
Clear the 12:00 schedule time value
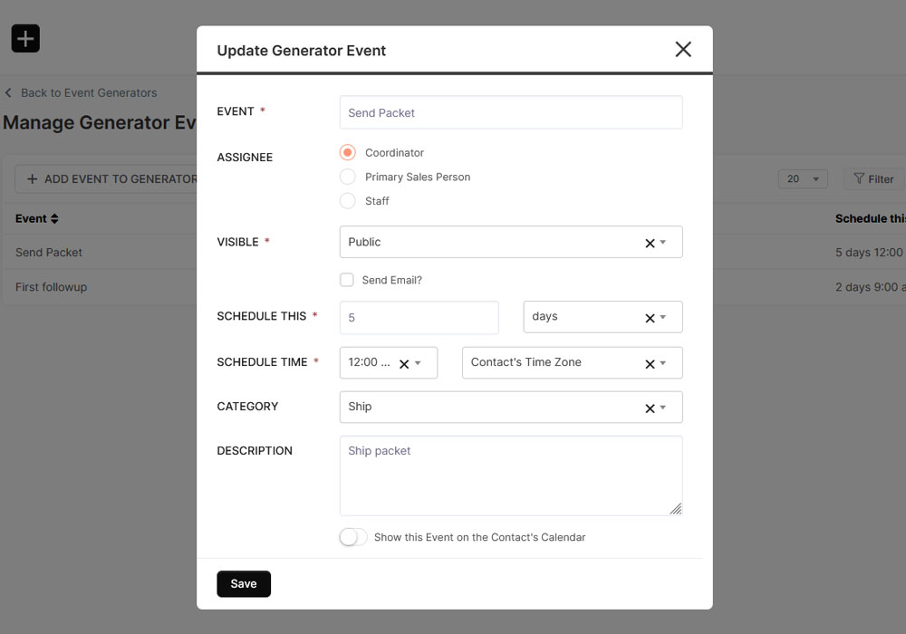404,363
